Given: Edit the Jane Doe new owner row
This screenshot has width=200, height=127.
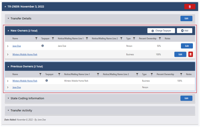Looking at the screenshot, I should pyautogui.click(x=187, y=46).
